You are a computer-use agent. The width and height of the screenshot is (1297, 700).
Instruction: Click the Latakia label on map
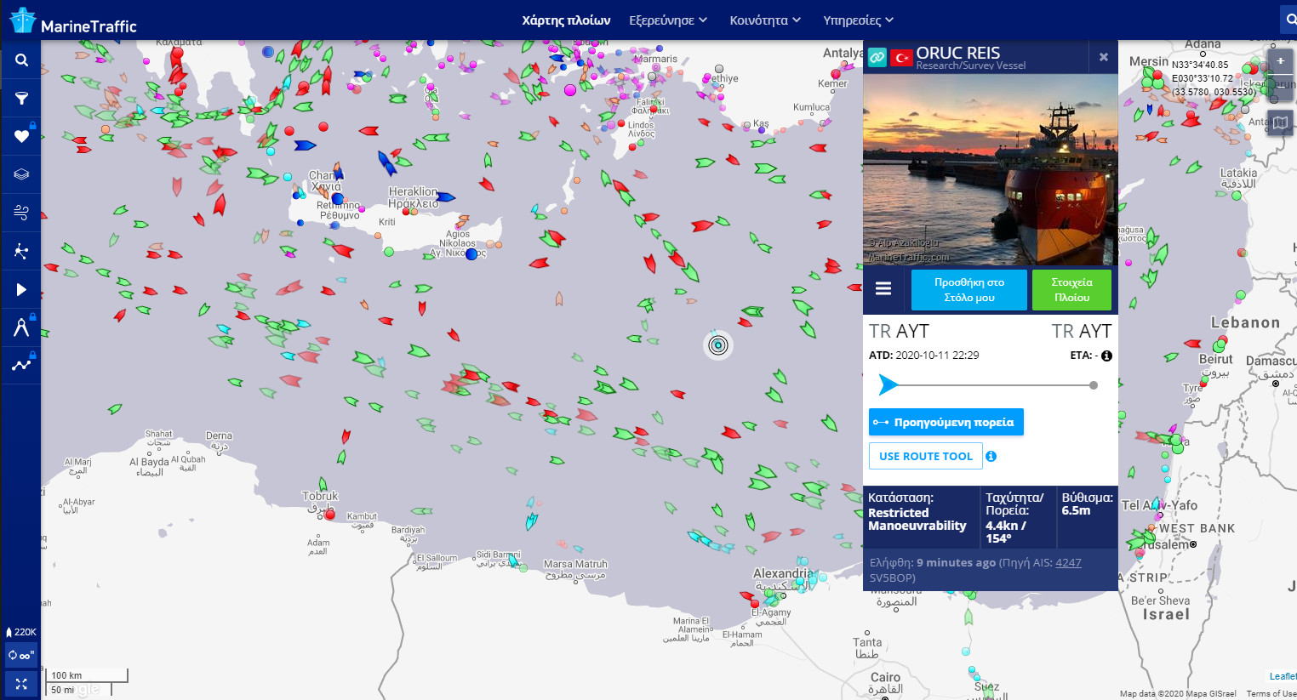[1238, 173]
